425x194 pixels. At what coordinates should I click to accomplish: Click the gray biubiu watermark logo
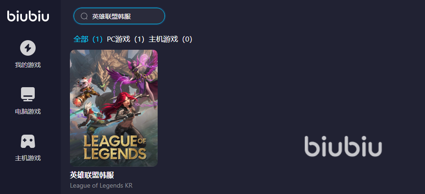tap(343, 146)
